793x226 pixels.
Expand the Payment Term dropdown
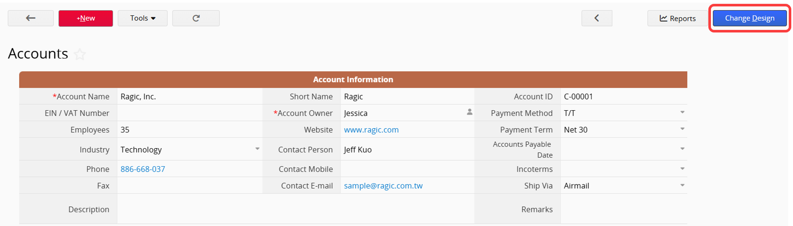682,129
